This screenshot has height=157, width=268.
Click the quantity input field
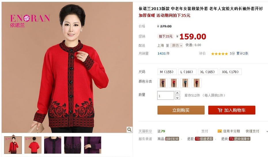pyautogui.click(x=165, y=95)
